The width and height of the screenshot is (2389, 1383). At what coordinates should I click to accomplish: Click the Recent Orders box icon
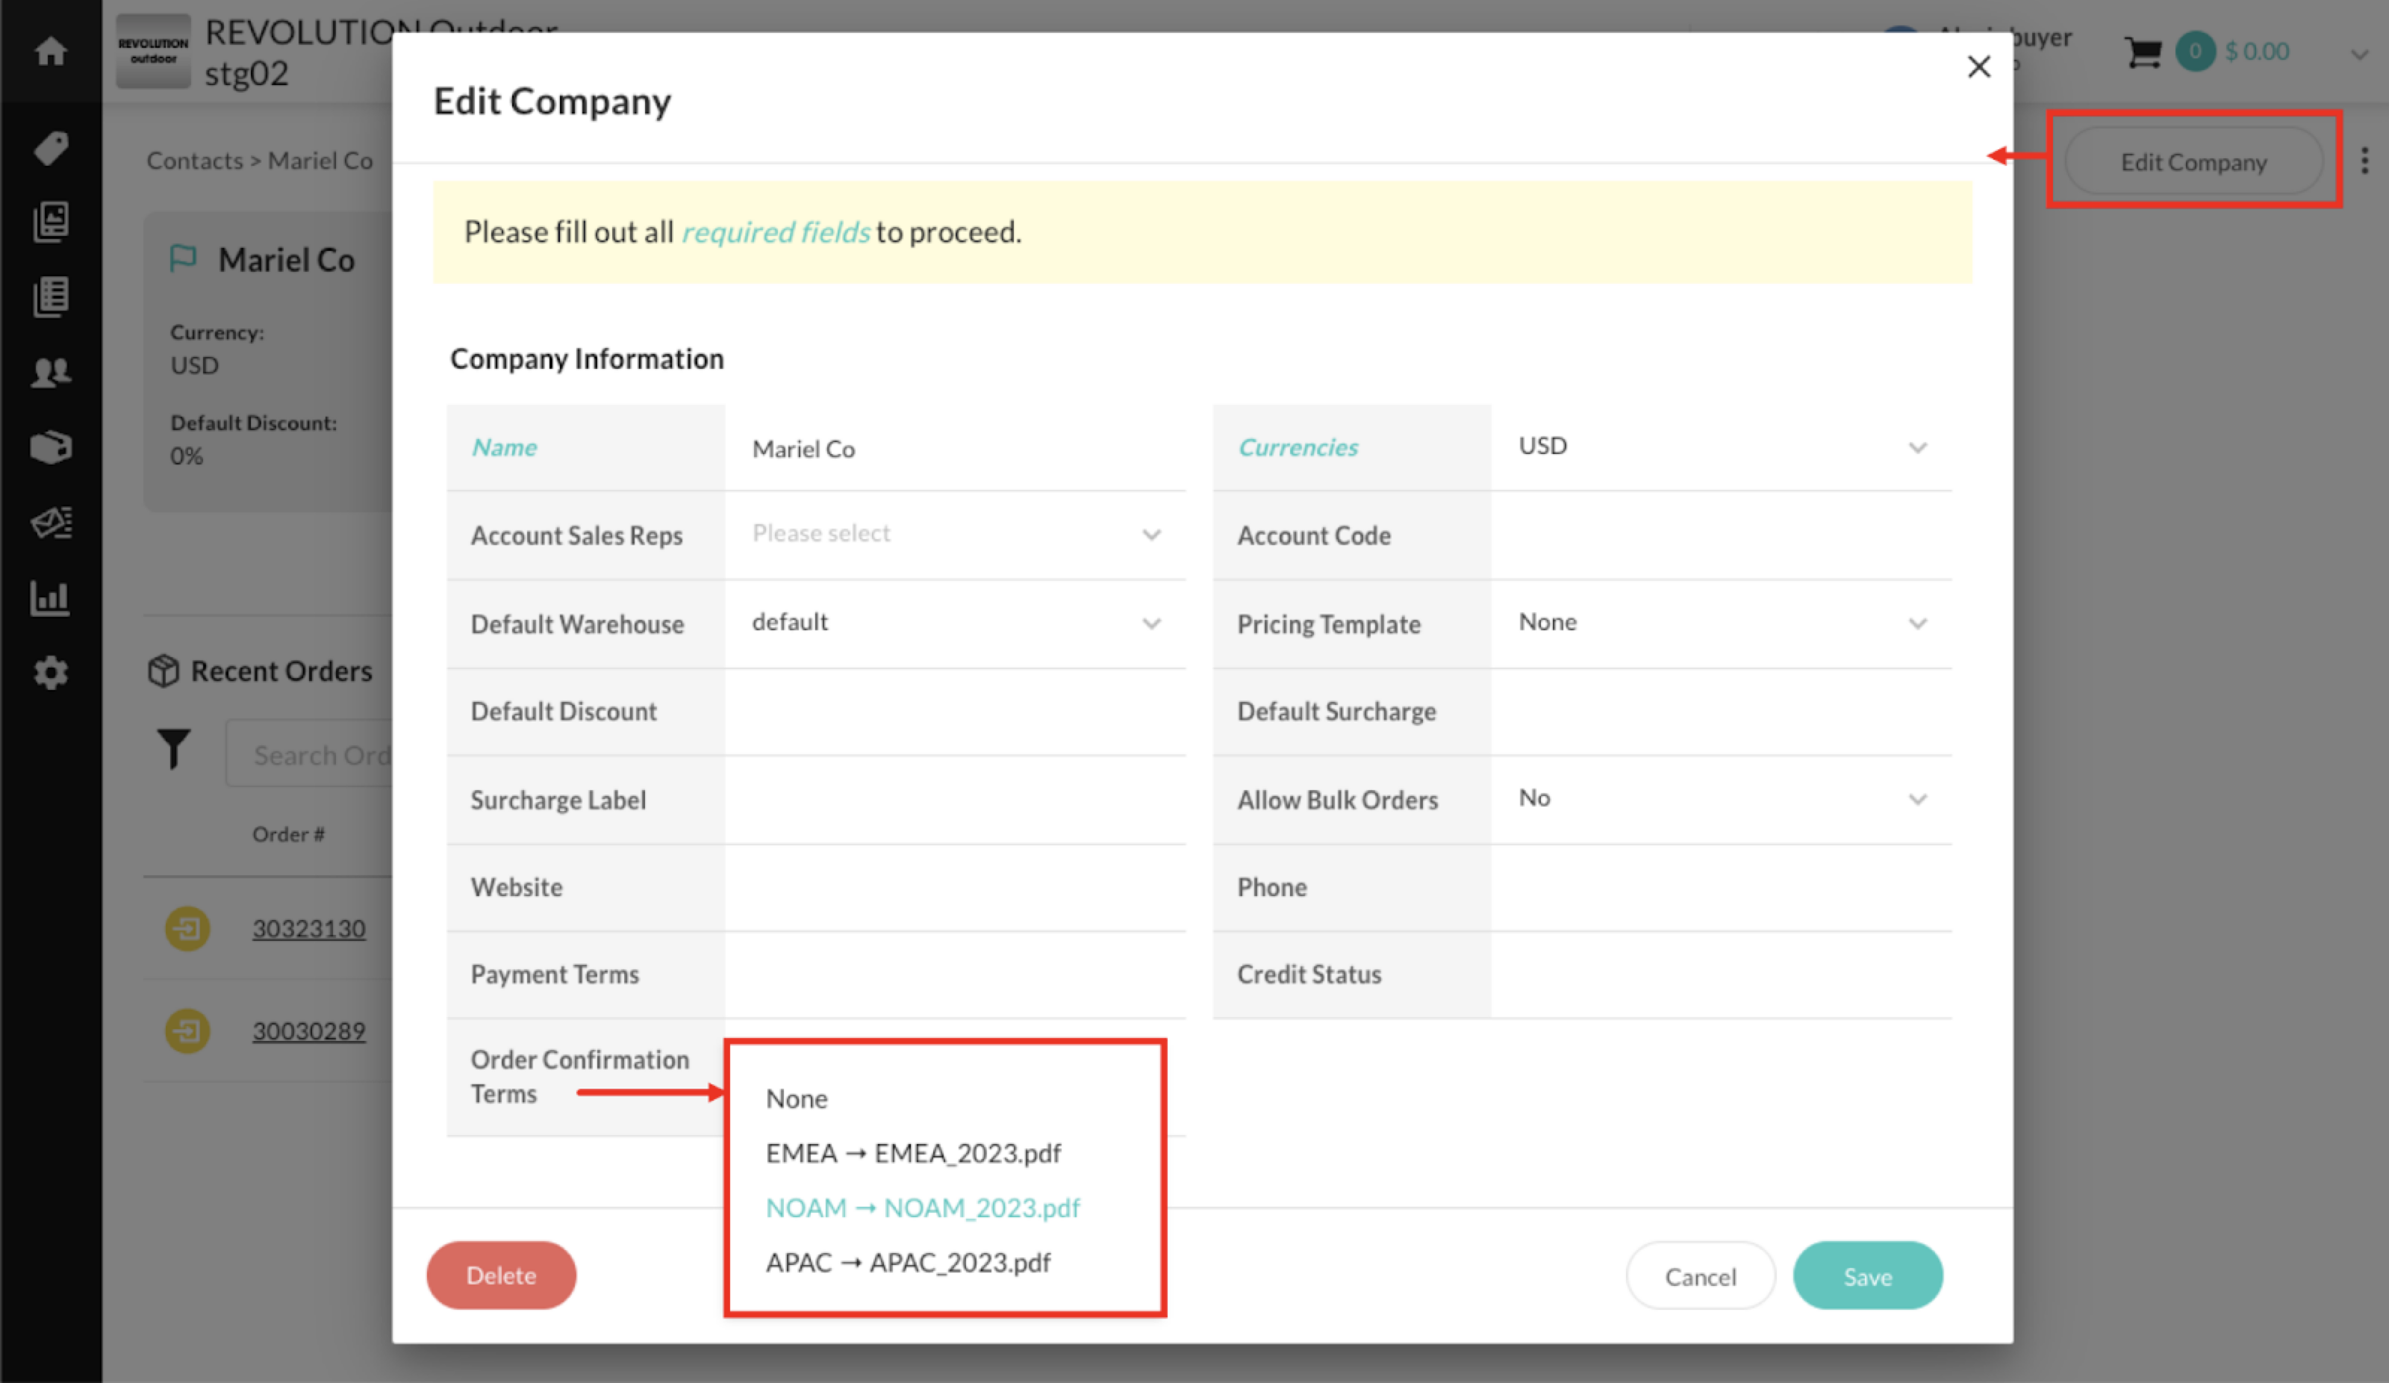pos(163,670)
